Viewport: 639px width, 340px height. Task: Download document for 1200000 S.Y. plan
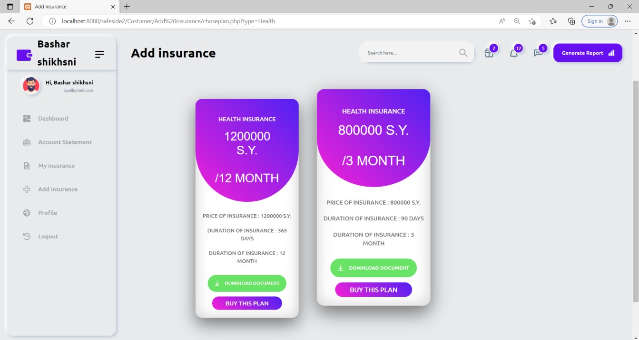247,283
